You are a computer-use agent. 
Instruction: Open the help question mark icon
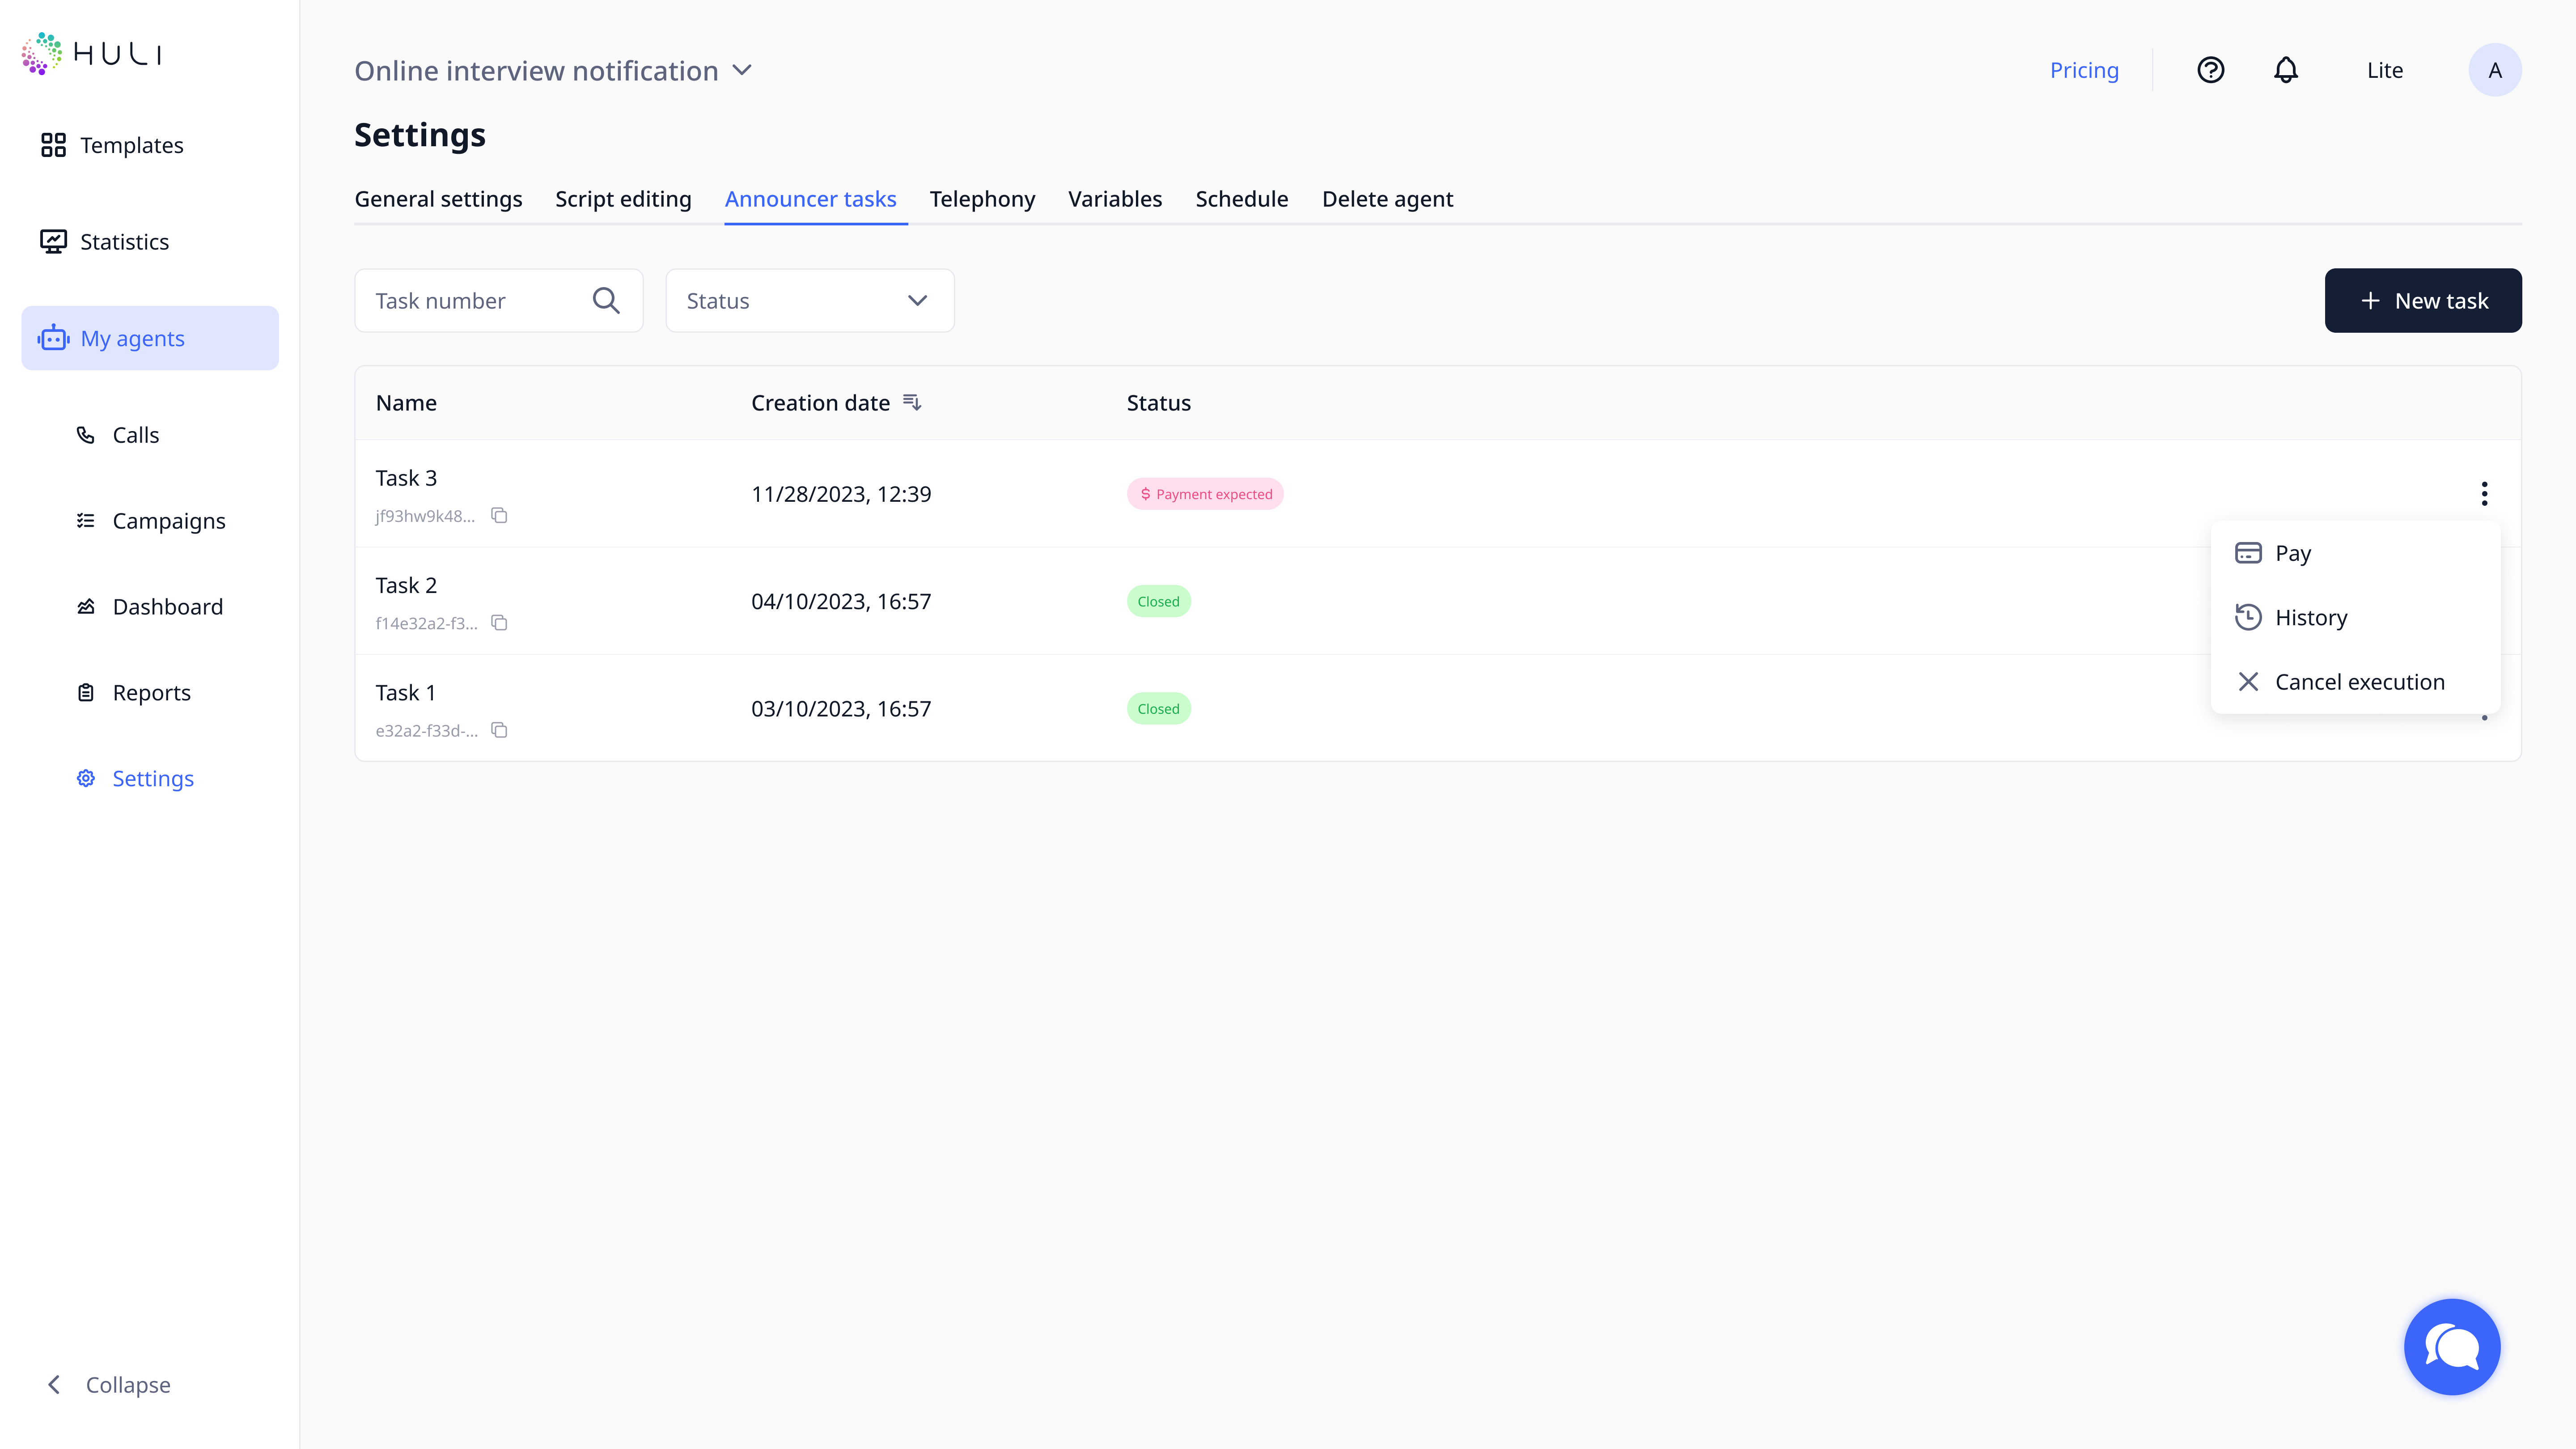[x=2210, y=70]
